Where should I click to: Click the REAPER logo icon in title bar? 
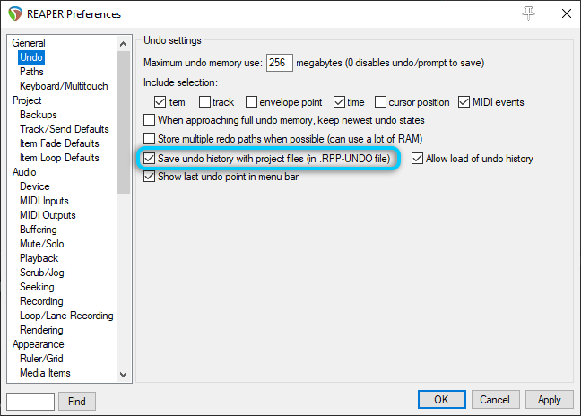(15, 14)
